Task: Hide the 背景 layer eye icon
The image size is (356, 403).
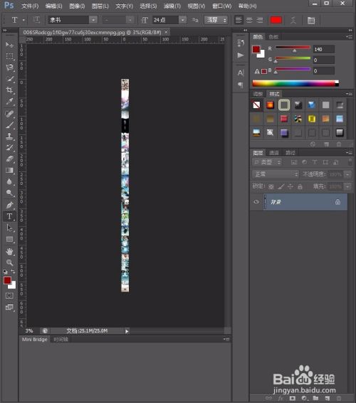Action: (x=256, y=202)
